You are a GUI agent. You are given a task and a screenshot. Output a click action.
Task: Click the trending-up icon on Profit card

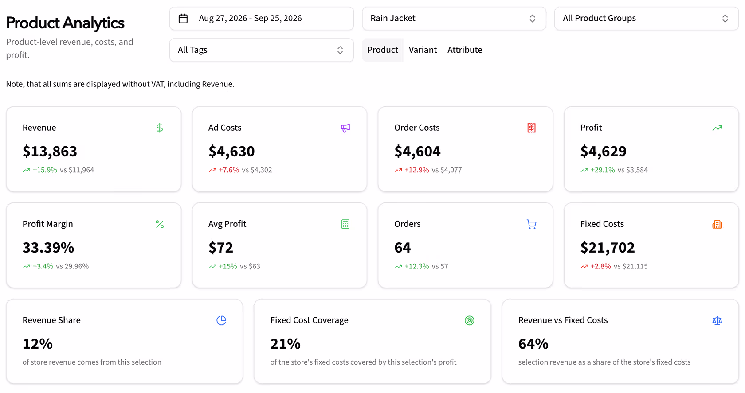coord(717,128)
